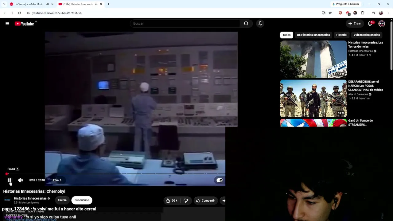Viewport: 393px width, 221px height.
Task: Start voice search with the microphone
Action: [260, 24]
